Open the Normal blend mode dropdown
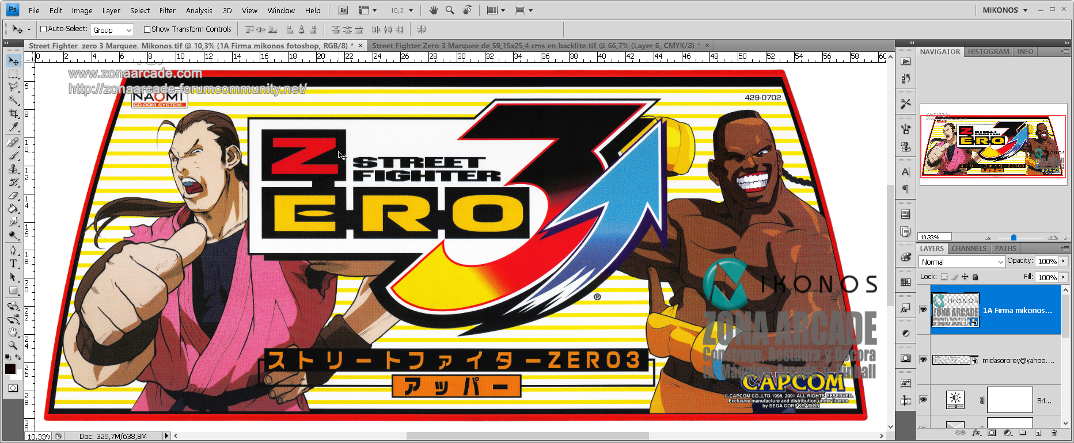 [x=962, y=262]
